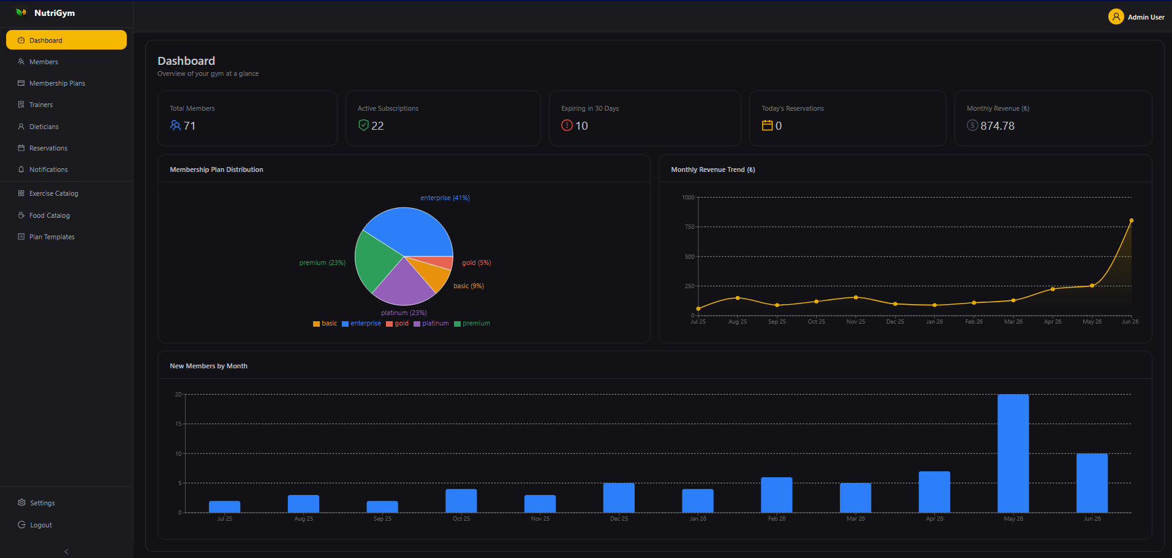Click the Members people icon in sidebar
Viewport: 1172px width, 558px height.
pos(21,62)
